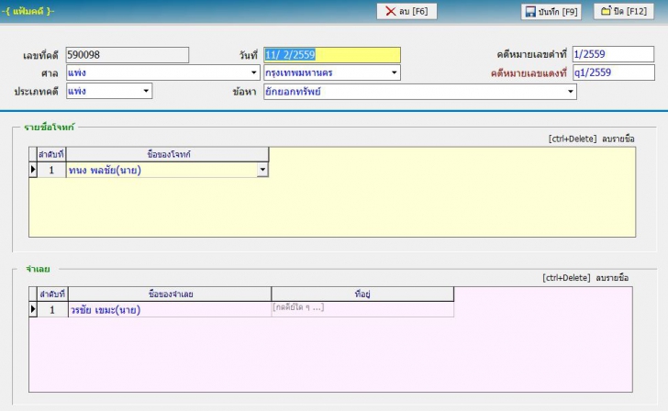The width and height of the screenshot is (668, 411).
Task: Click the ชื่อของจำเลย column header
Action: click(x=170, y=294)
